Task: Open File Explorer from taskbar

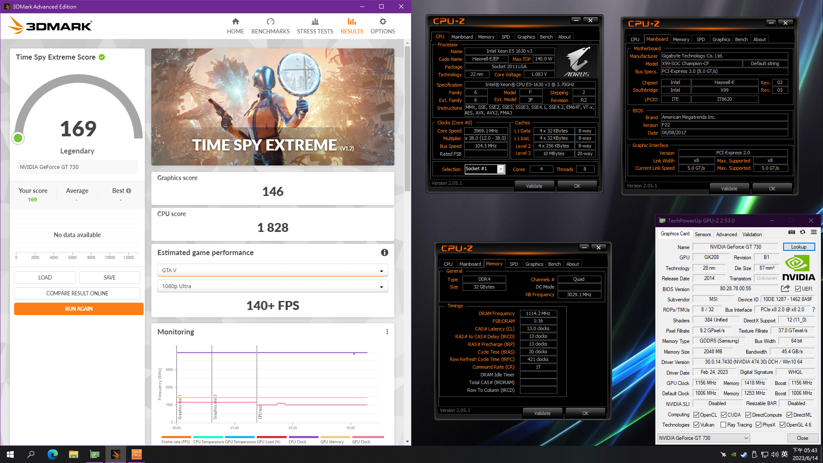Action: pyautogui.click(x=73, y=454)
